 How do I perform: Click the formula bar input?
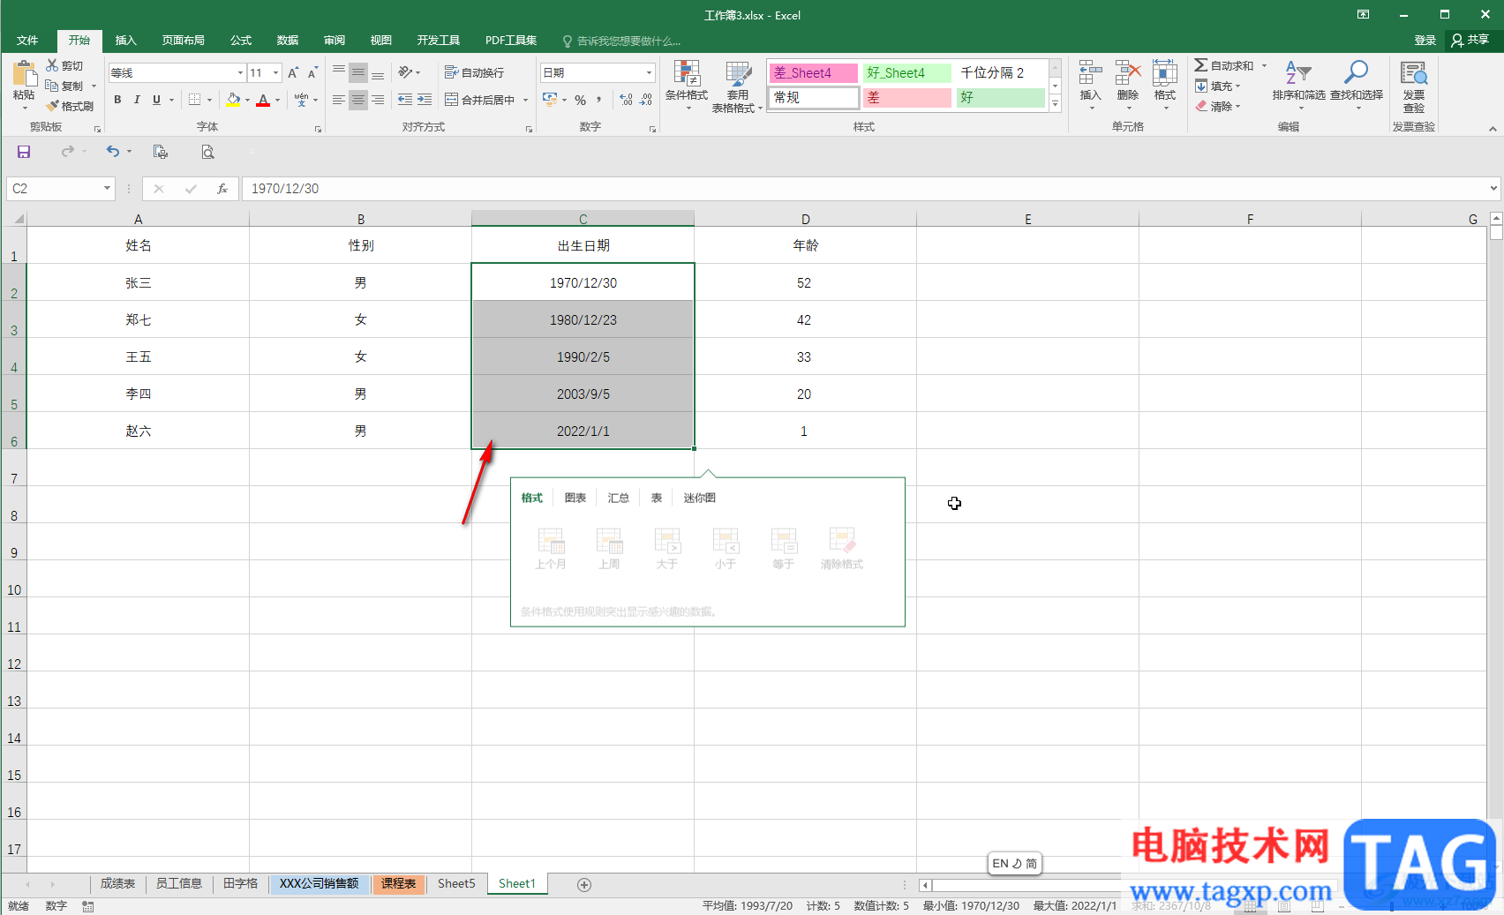point(865,188)
